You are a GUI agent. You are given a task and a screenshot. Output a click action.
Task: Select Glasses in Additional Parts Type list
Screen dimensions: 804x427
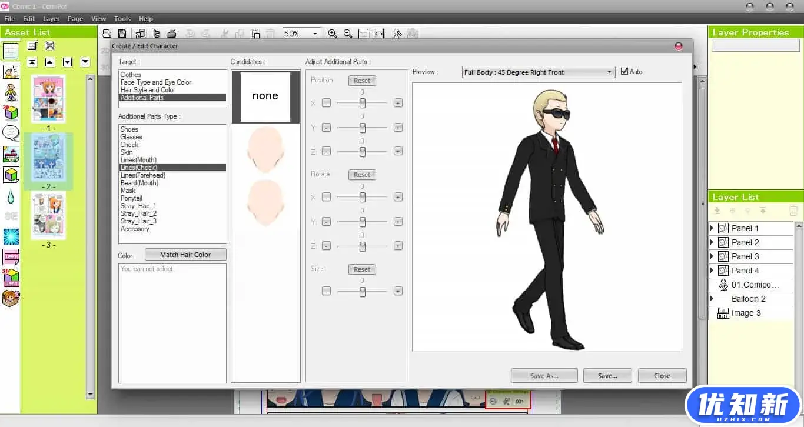(x=131, y=137)
